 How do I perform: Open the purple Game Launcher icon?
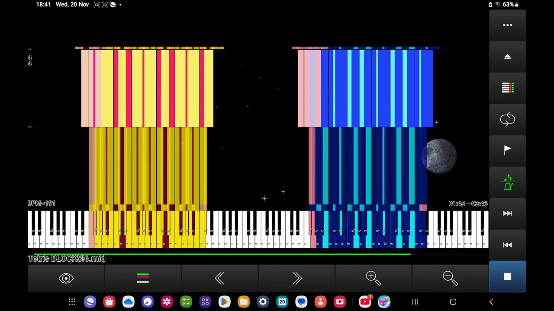click(x=205, y=302)
